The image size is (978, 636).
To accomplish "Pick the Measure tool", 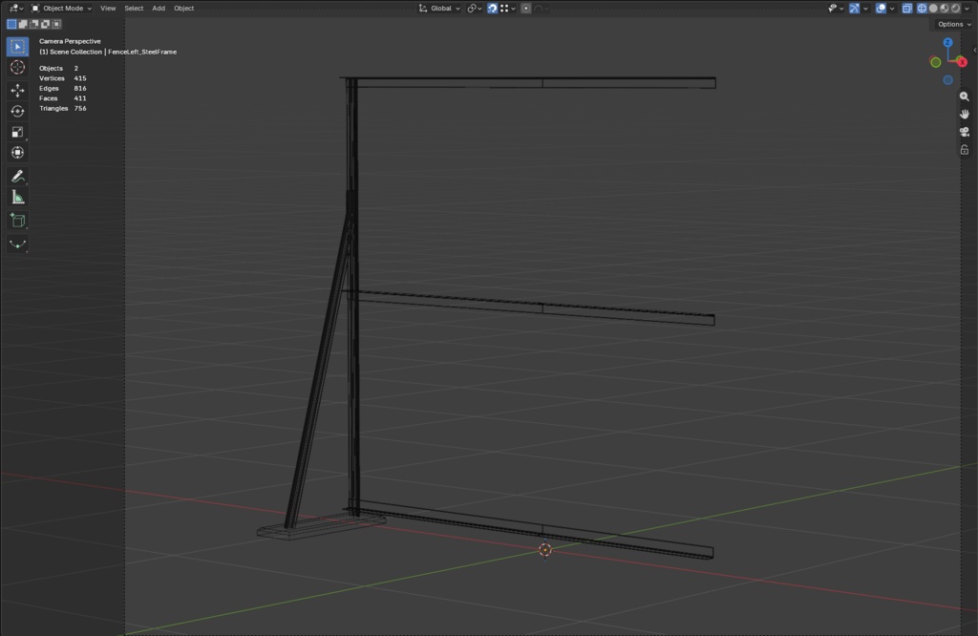I will coord(17,198).
